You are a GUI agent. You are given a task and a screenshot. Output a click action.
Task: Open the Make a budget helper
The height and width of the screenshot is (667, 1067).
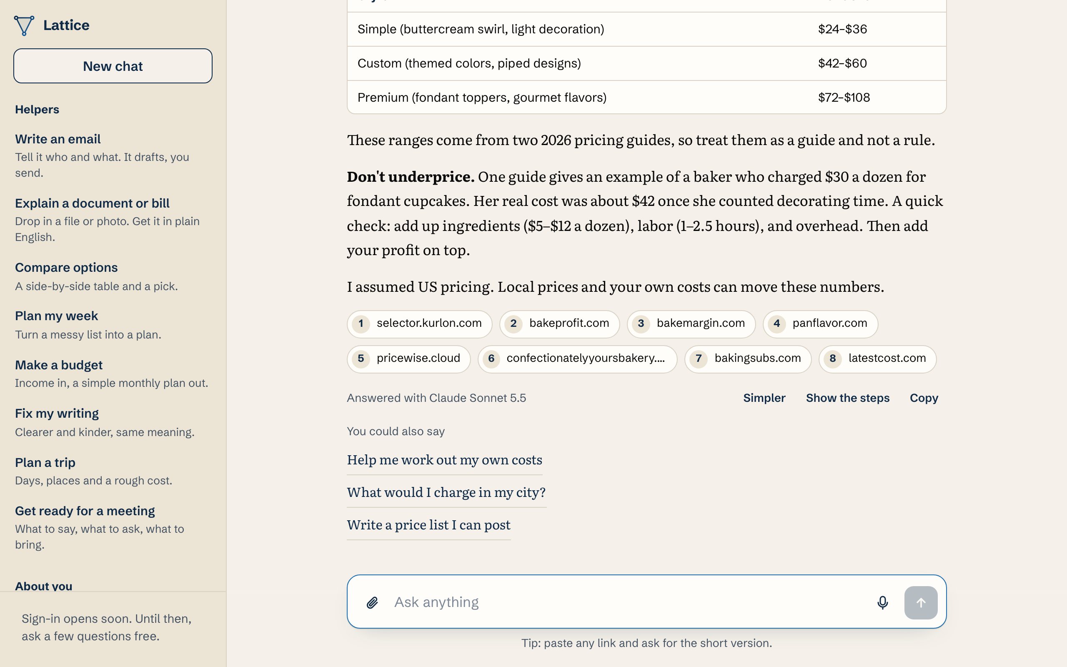click(x=113, y=374)
